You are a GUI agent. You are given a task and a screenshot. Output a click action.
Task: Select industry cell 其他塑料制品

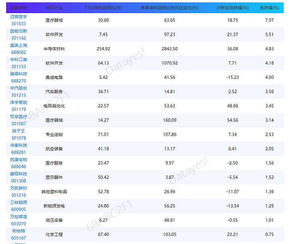(x=54, y=191)
